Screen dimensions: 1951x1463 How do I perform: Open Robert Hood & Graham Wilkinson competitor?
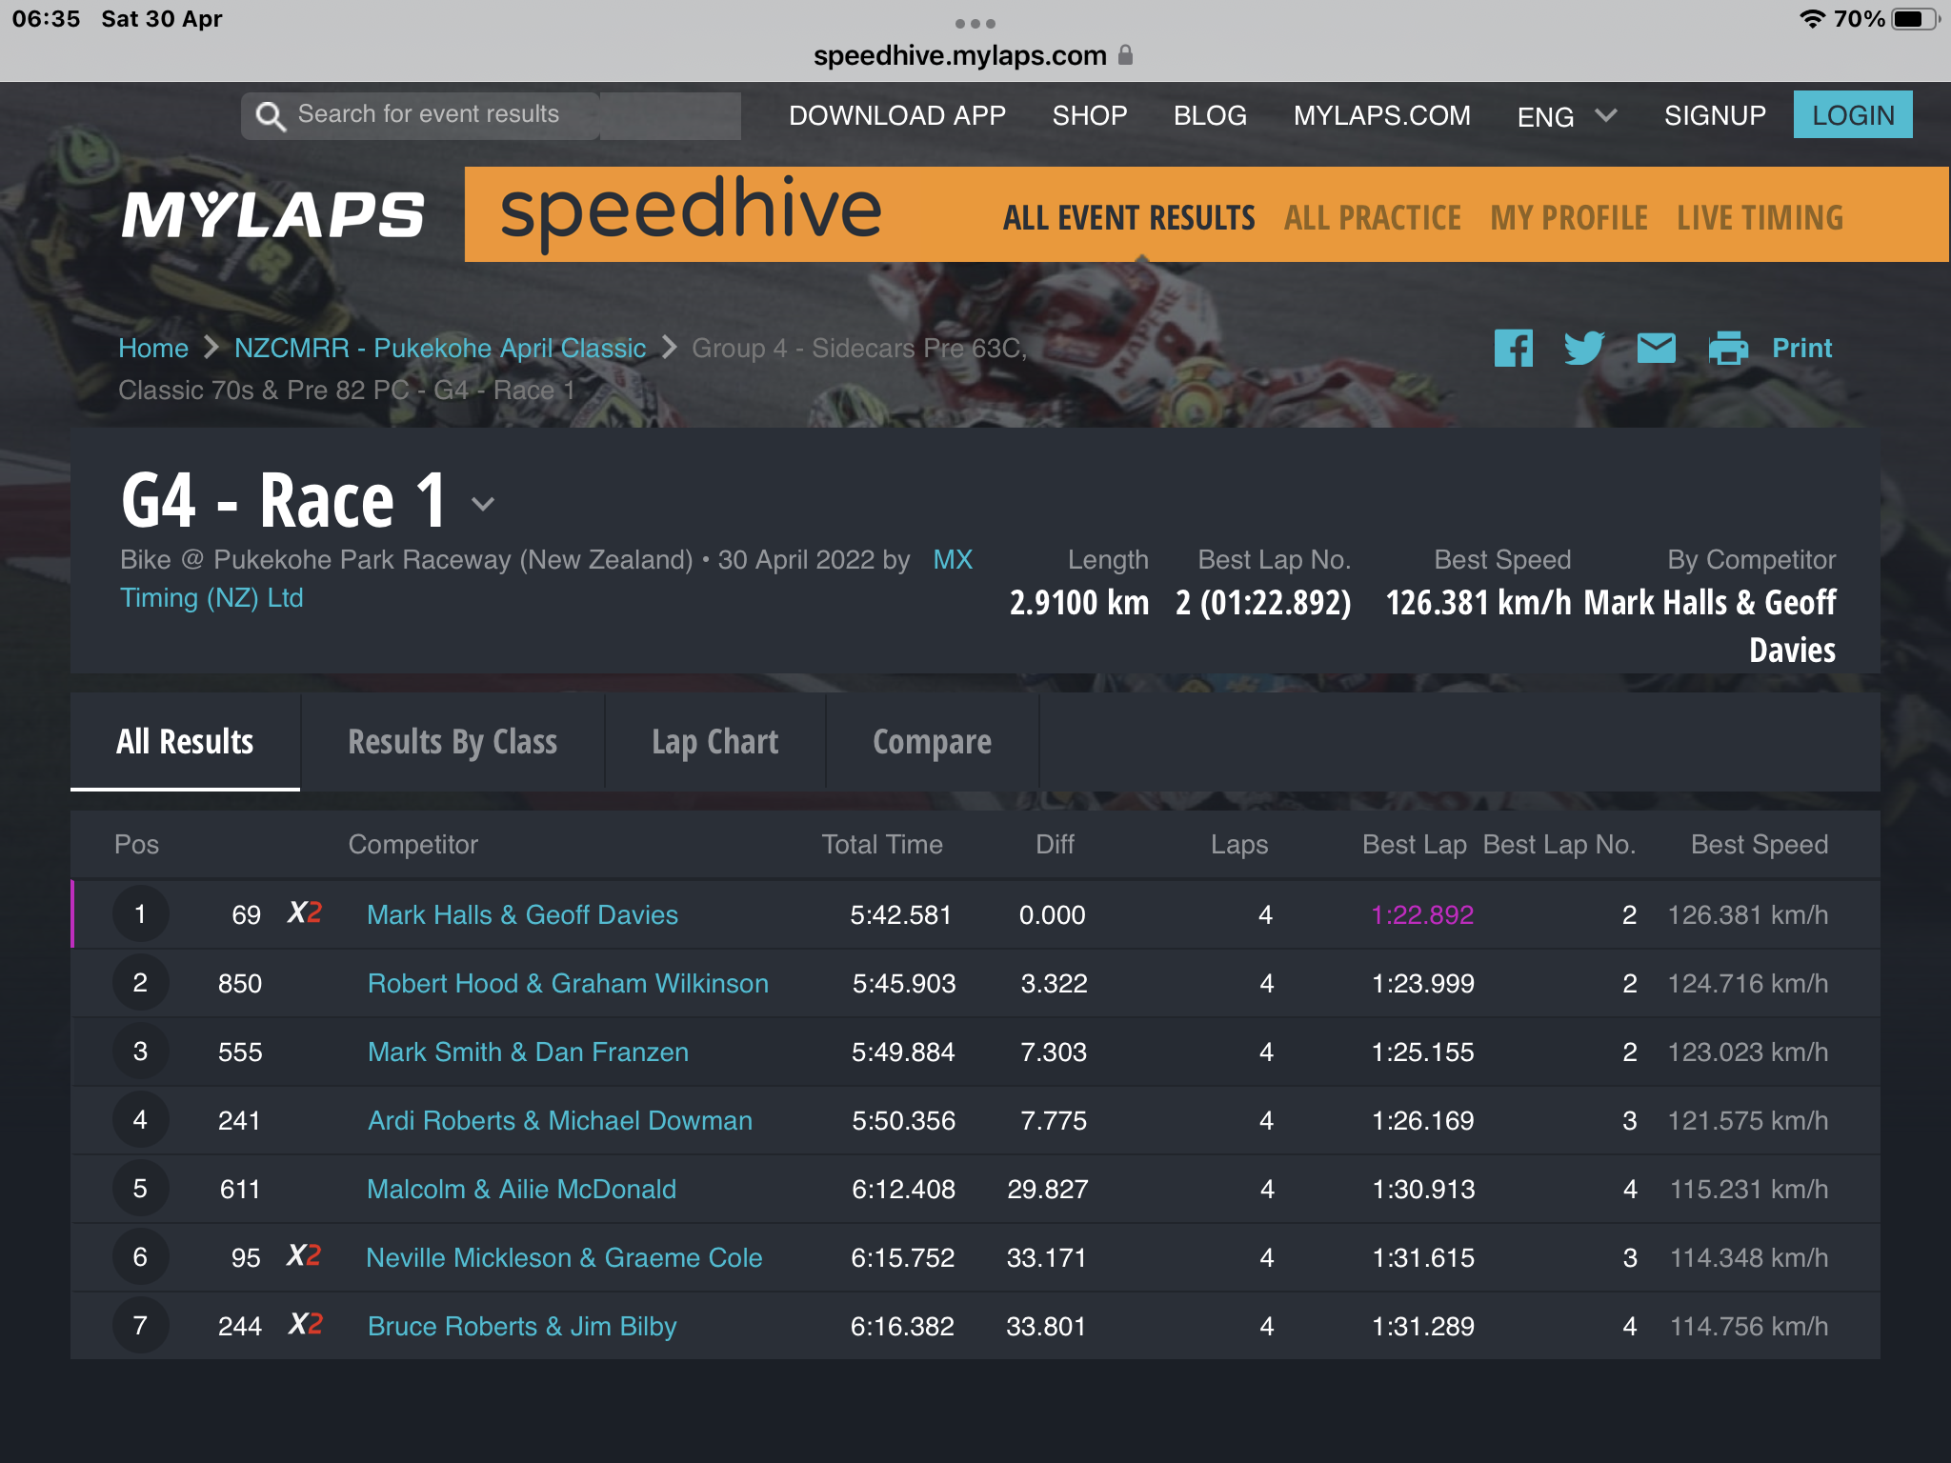coord(568,983)
